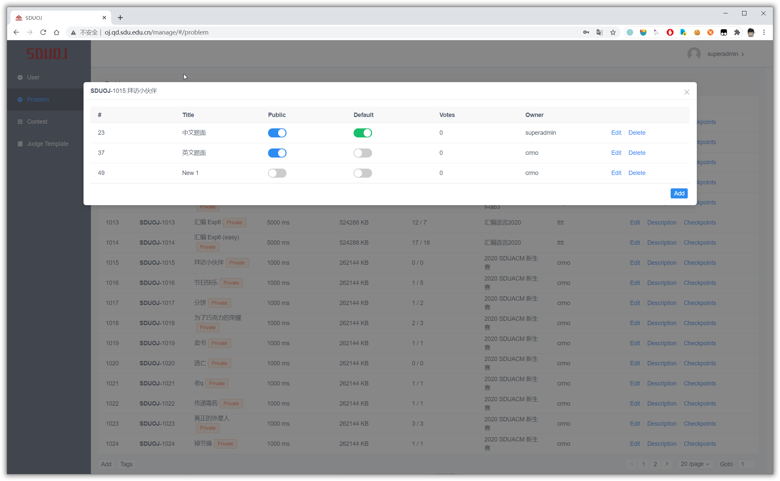780x481 pixels.
Task: Go to next page arrow in pagination
Action: [667, 464]
